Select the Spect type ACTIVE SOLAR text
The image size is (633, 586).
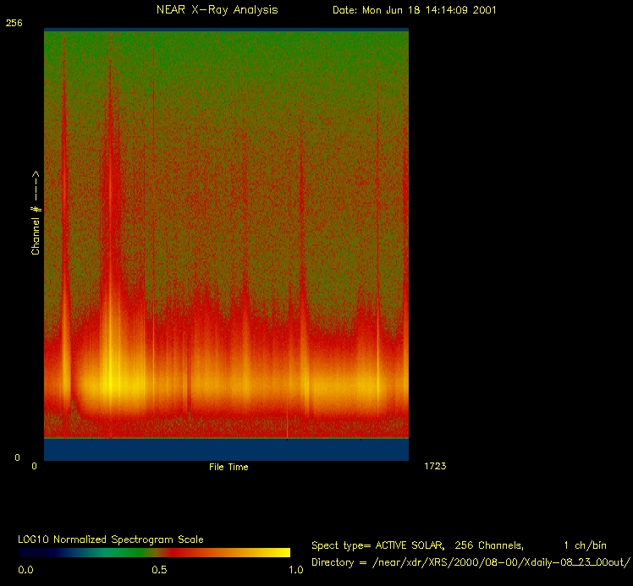click(385, 545)
